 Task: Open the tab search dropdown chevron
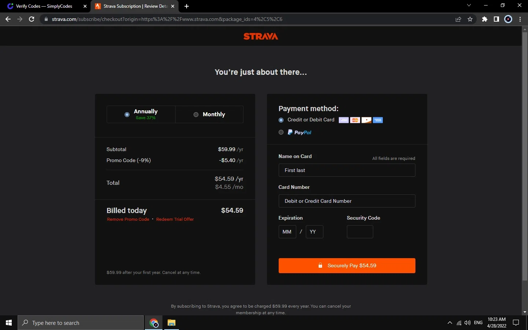[x=469, y=5]
